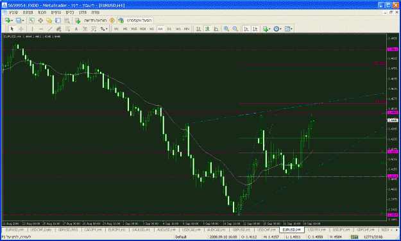Switch to GBPCHF,H4 chart tab

click(366, 229)
